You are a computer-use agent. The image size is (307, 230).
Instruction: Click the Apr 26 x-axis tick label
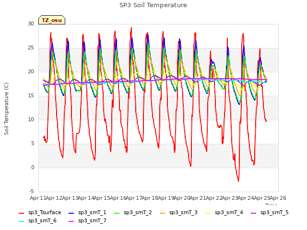point(278,198)
